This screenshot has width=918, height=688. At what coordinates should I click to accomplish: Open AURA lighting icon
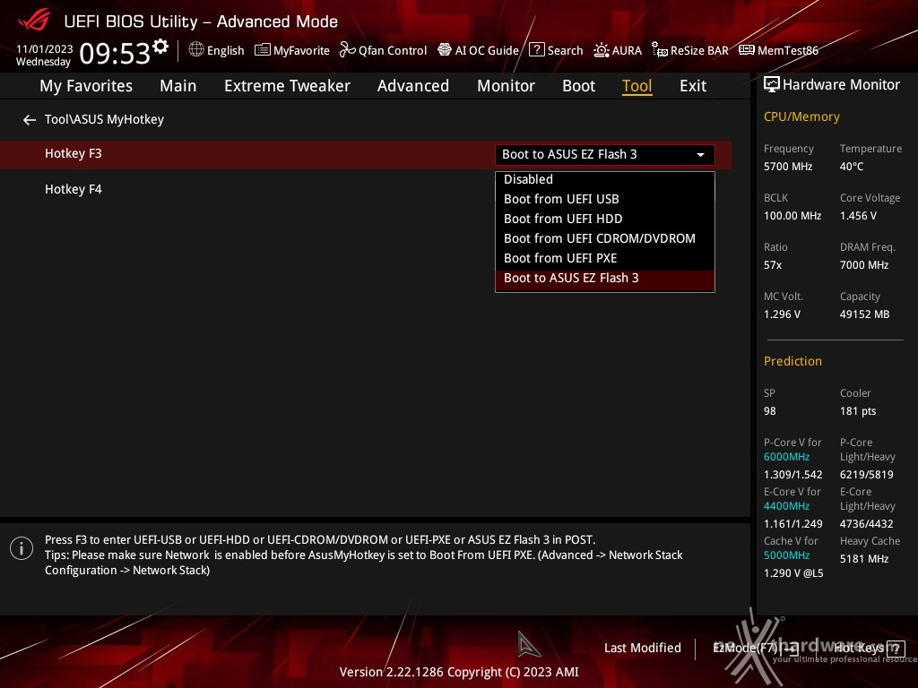[602, 50]
